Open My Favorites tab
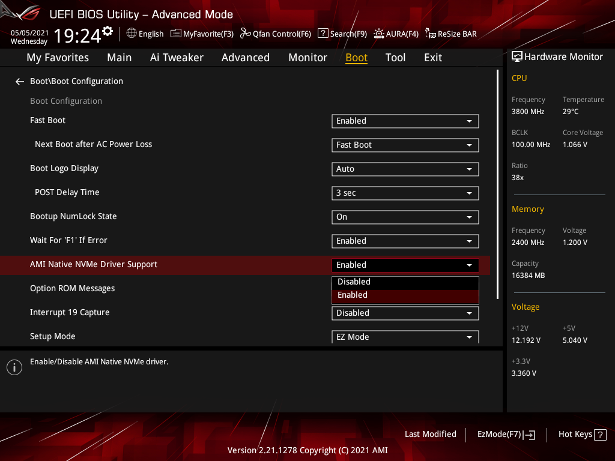The image size is (615, 461). 58,58
